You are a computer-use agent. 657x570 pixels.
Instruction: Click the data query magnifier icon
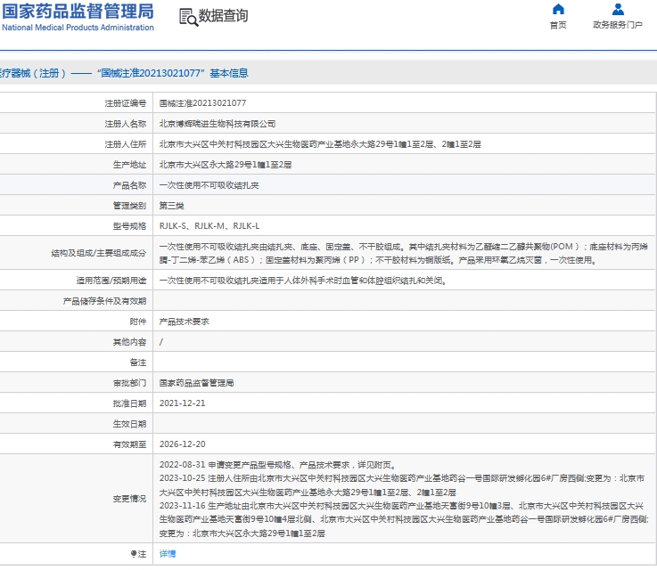(x=188, y=17)
